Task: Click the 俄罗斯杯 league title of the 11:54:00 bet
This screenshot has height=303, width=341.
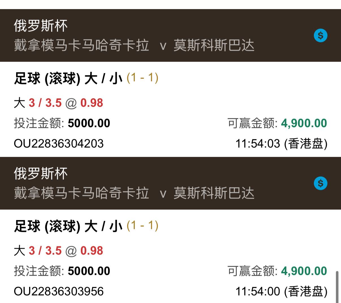Action: coord(41,174)
